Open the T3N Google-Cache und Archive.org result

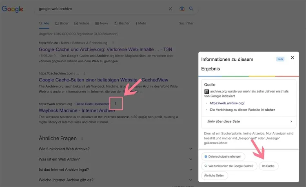tap(105, 49)
